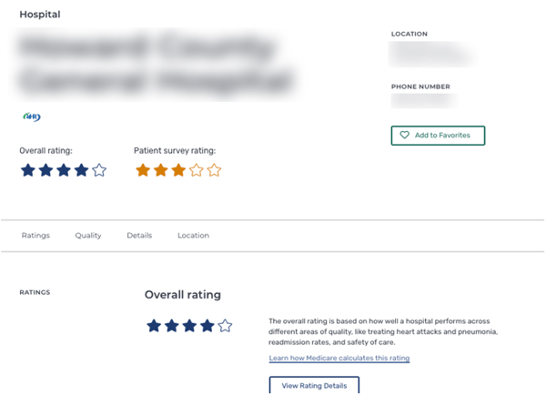Click the Add to Favorites button
The height and width of the screenshot is (395, 546).
coord(438,136)
